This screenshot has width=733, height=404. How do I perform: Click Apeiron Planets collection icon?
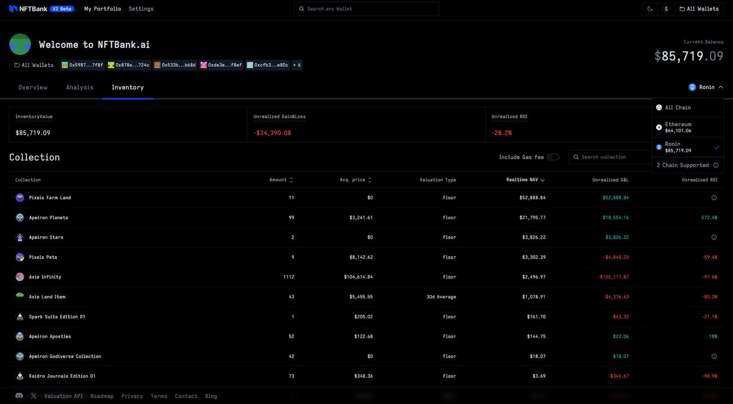tap(20, 217)
